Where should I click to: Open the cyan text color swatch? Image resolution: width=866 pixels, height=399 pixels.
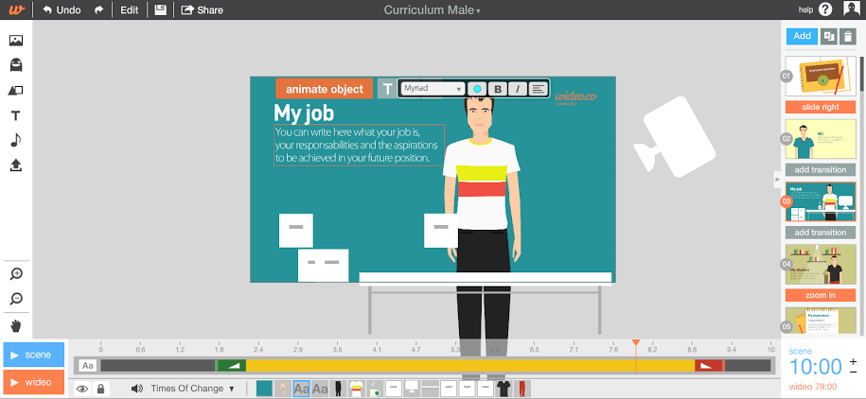coord(477,89)
